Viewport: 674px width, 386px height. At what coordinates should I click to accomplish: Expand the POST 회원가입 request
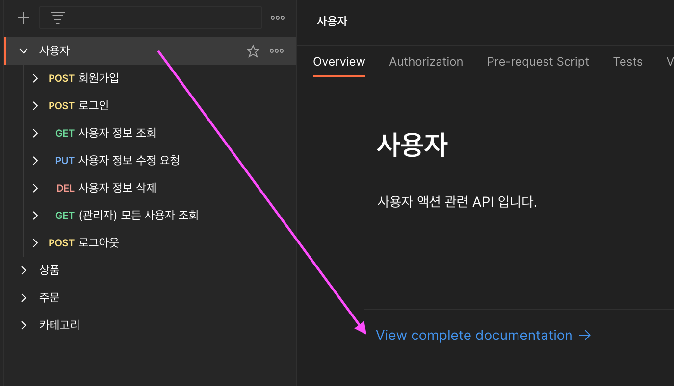[x=35, y=78]
